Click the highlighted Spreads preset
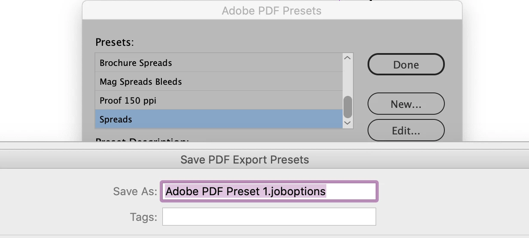This screenshot has height=238, width=529. click(116, 119)
